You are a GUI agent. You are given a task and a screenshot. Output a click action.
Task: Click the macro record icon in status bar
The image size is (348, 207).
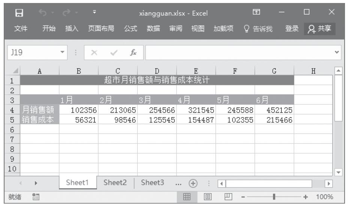(x=36, y=197)
